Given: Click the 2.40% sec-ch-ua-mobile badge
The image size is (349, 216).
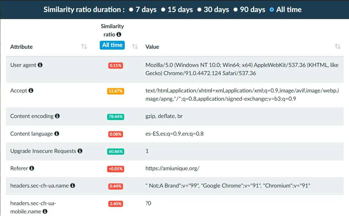Looking at the screenshot, I should [116, 204].
